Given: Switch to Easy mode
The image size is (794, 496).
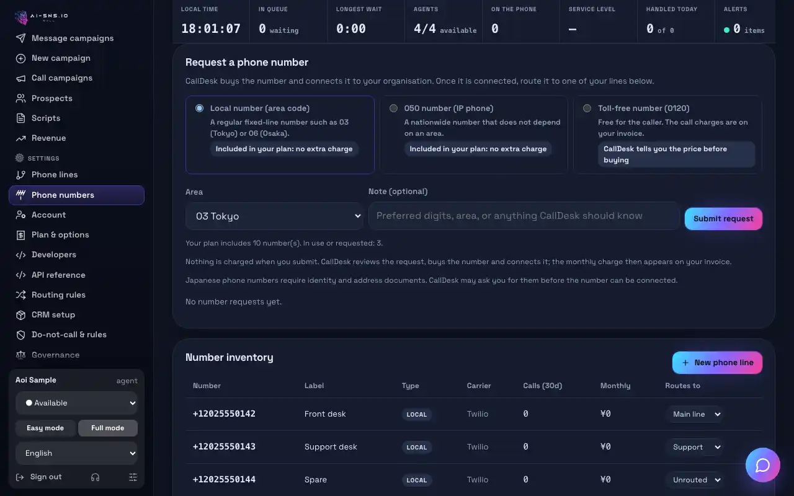Looking at the screenshot, I should [x=45, y=428].
